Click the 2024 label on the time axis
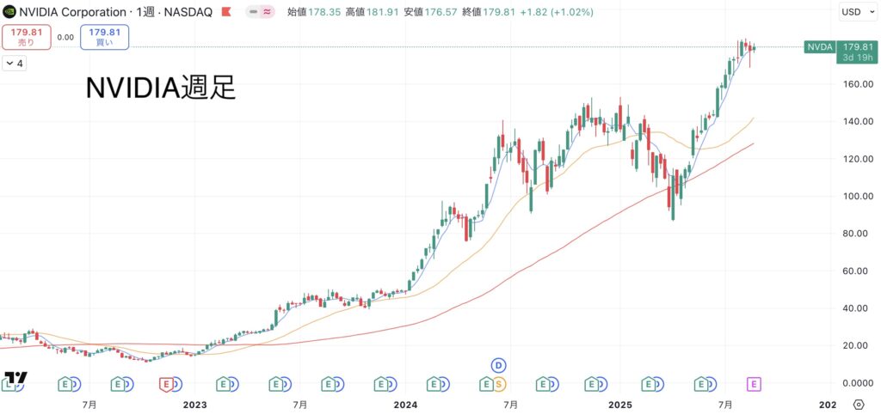881x414 pixels. point(406,405)
